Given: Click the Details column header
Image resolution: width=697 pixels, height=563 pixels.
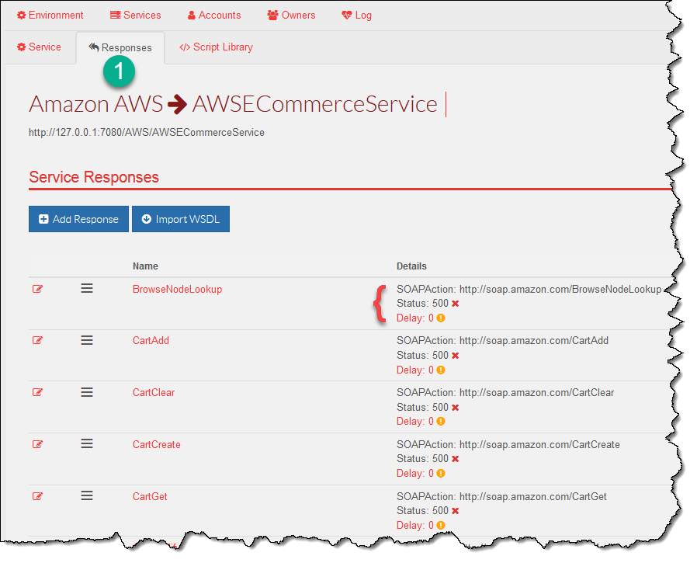Looking at the screenshot, I should (411, 266).
